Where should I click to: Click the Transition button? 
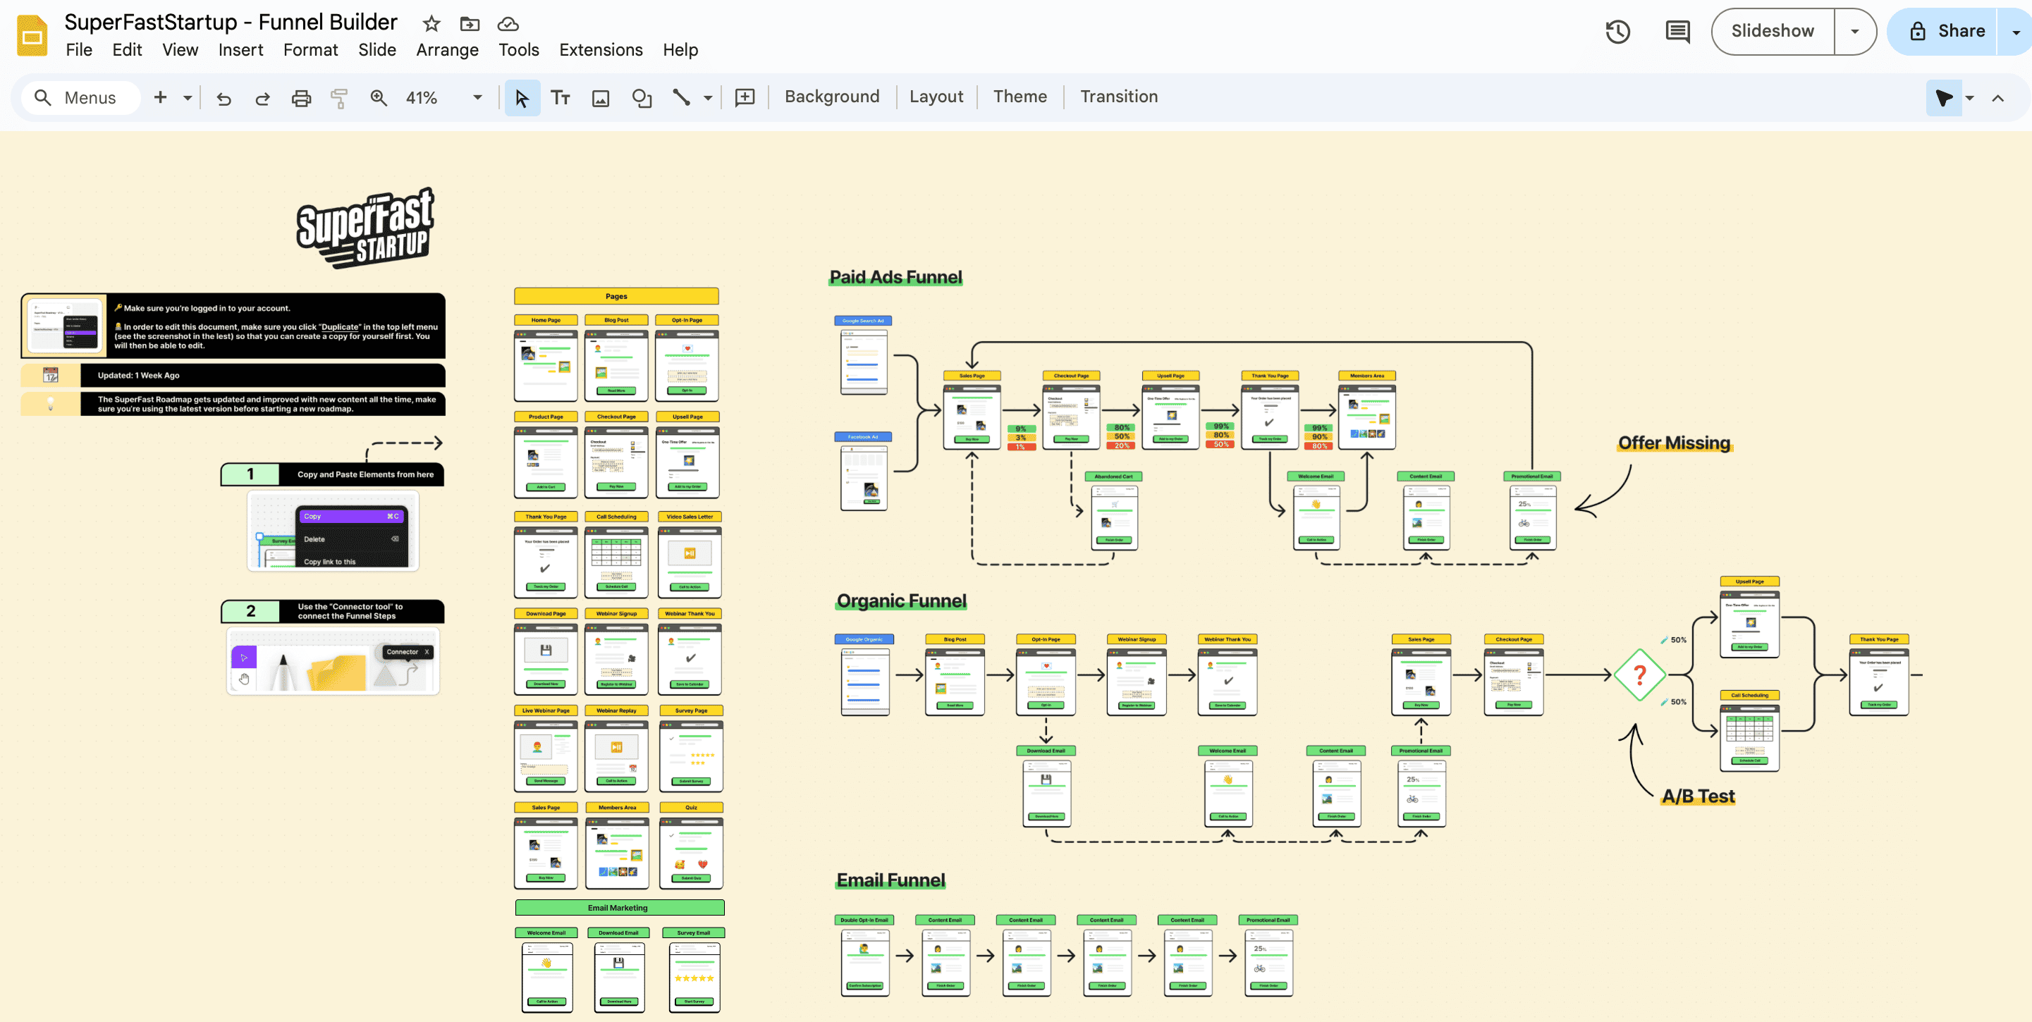1118,96
